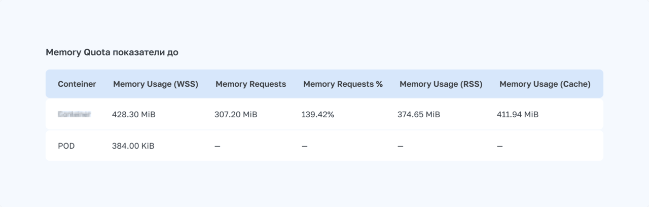
Task: Select the POD row Memory Requests % dash
Action: click(304, 146)
